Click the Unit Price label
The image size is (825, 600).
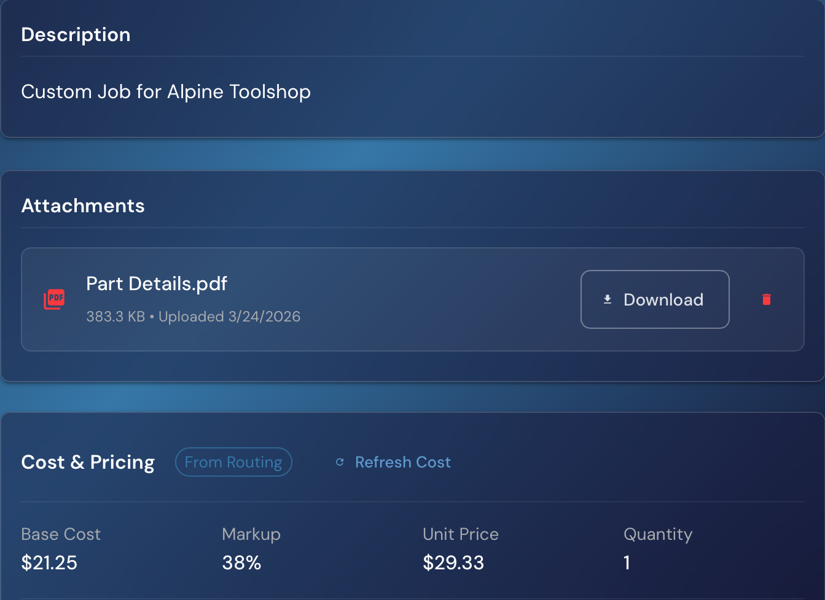[x=461, y=534]
